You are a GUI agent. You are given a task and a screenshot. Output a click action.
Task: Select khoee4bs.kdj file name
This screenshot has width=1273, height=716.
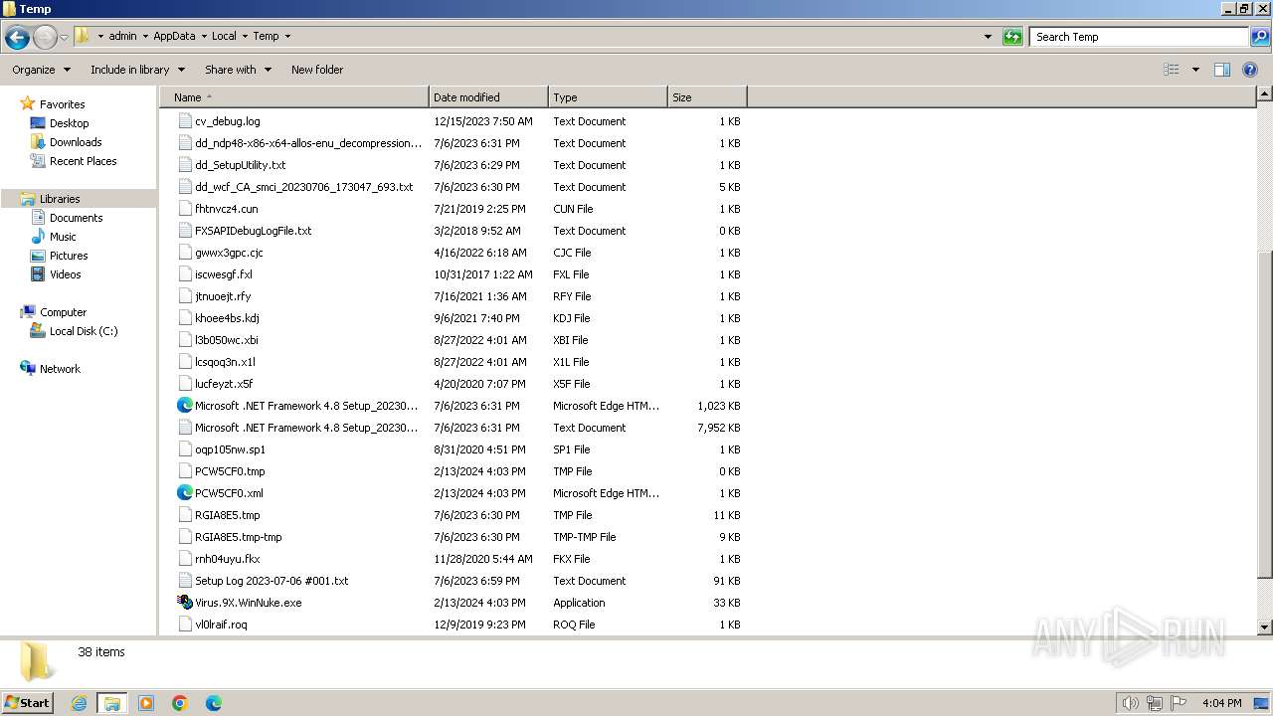[x=227, y=318]
